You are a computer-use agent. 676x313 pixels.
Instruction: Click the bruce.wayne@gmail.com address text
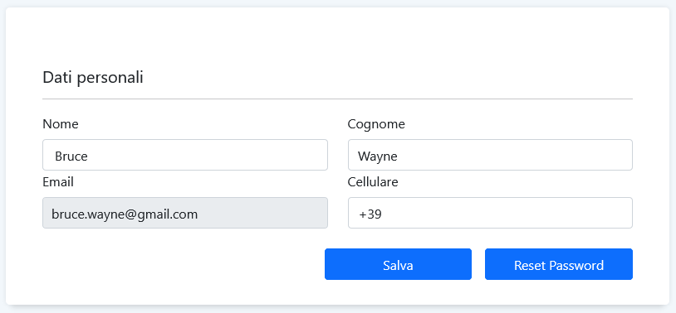click(x=125, y=214)
